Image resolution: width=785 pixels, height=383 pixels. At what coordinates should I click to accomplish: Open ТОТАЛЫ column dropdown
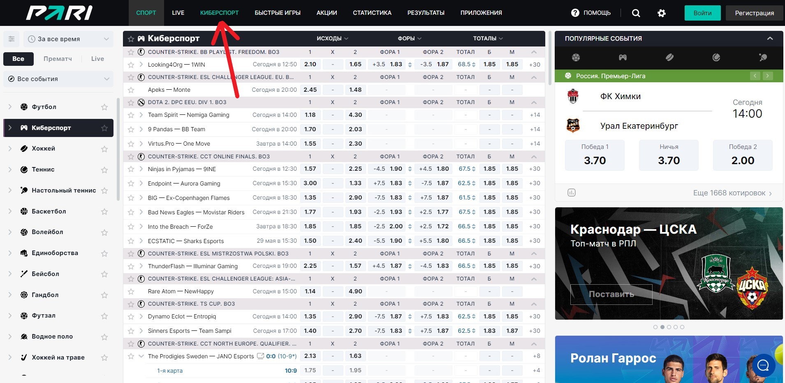[488, 38]
